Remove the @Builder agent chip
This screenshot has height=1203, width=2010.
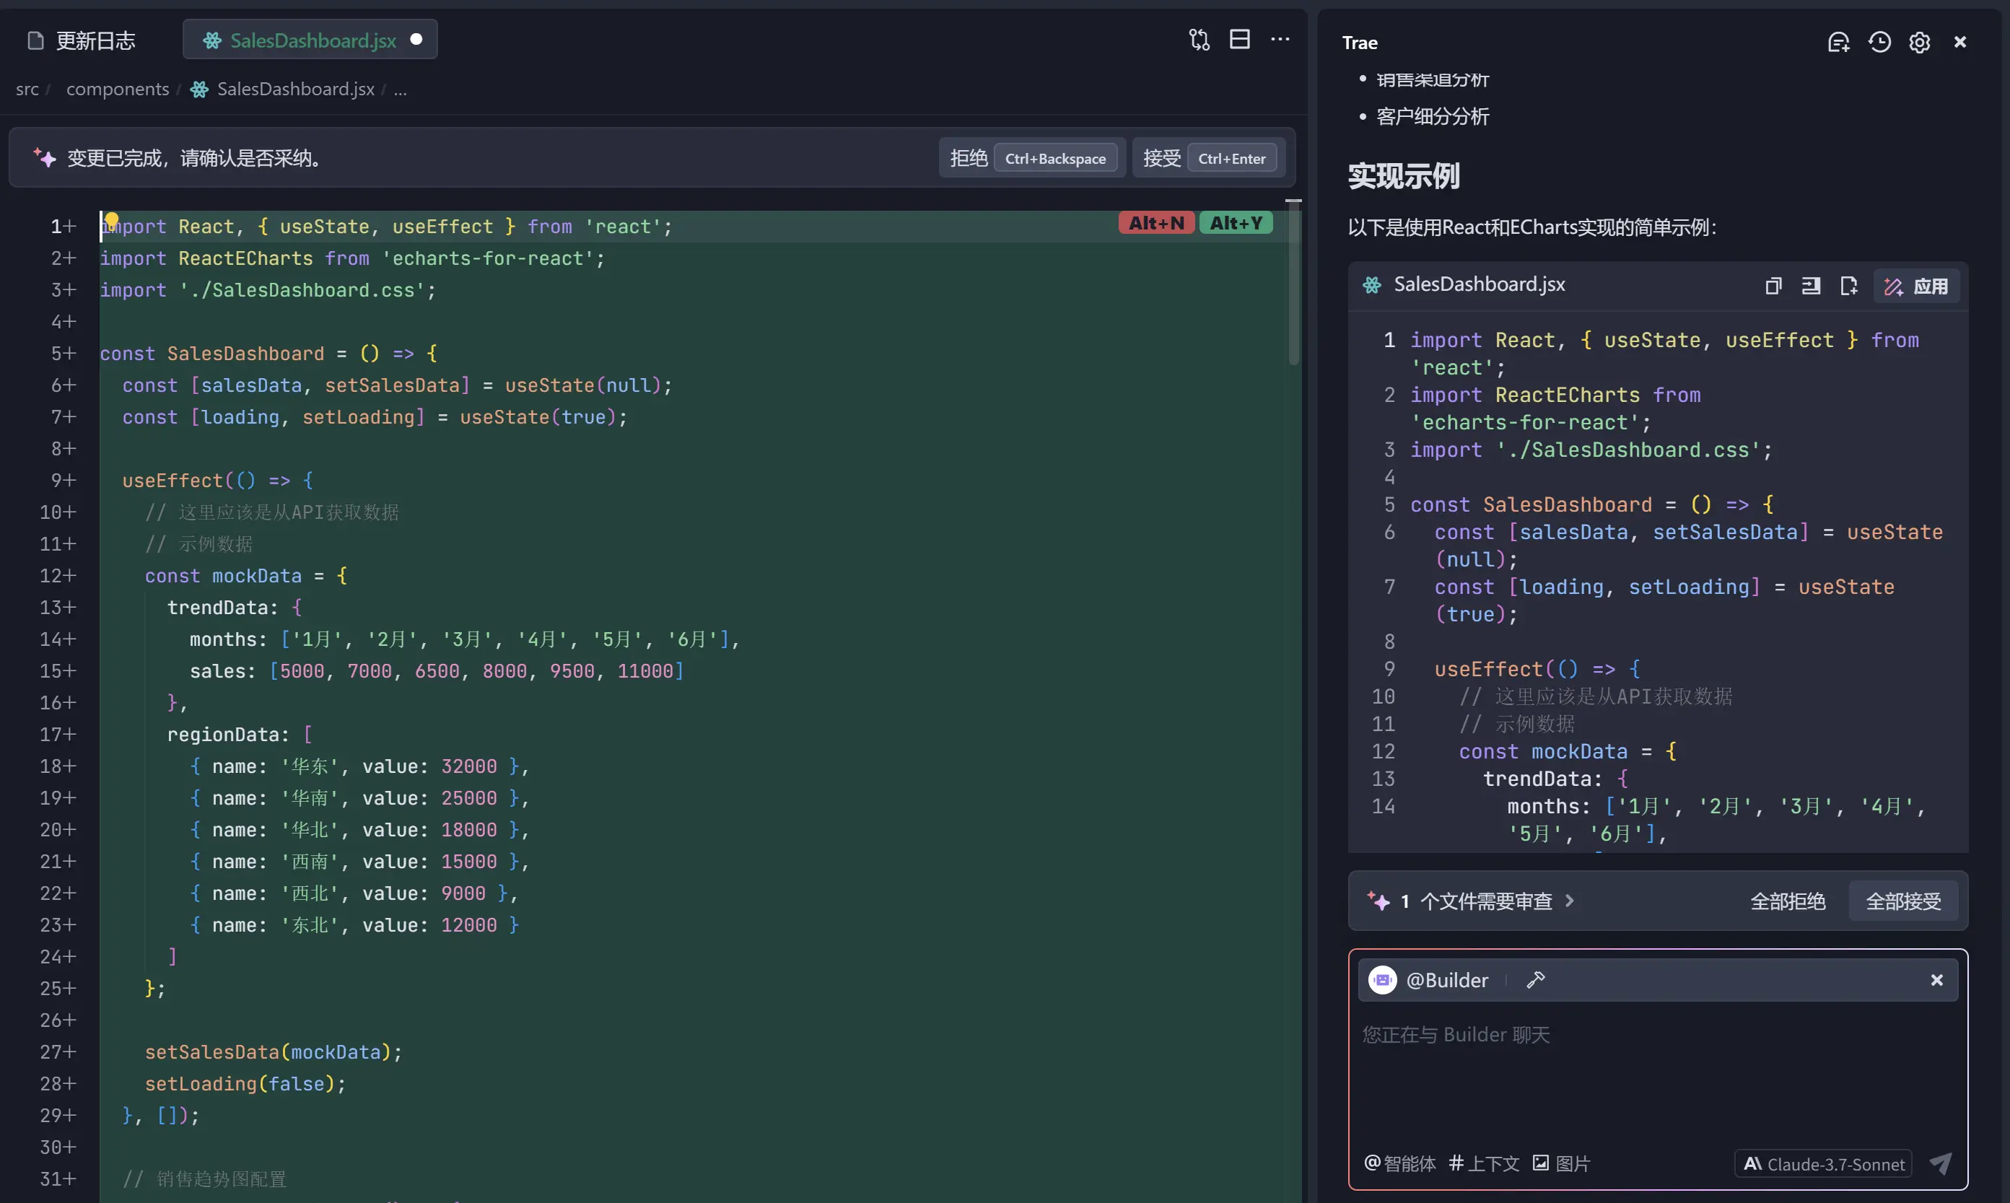[1937, 980]
